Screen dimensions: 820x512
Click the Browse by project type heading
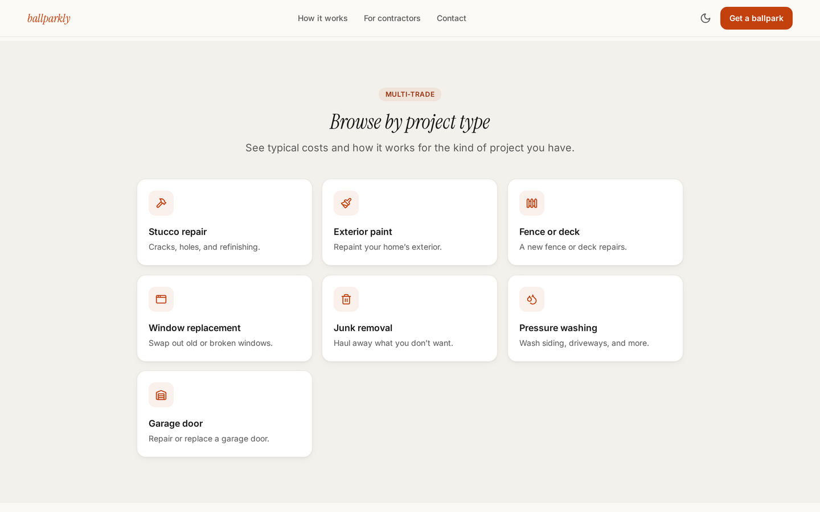410,121
